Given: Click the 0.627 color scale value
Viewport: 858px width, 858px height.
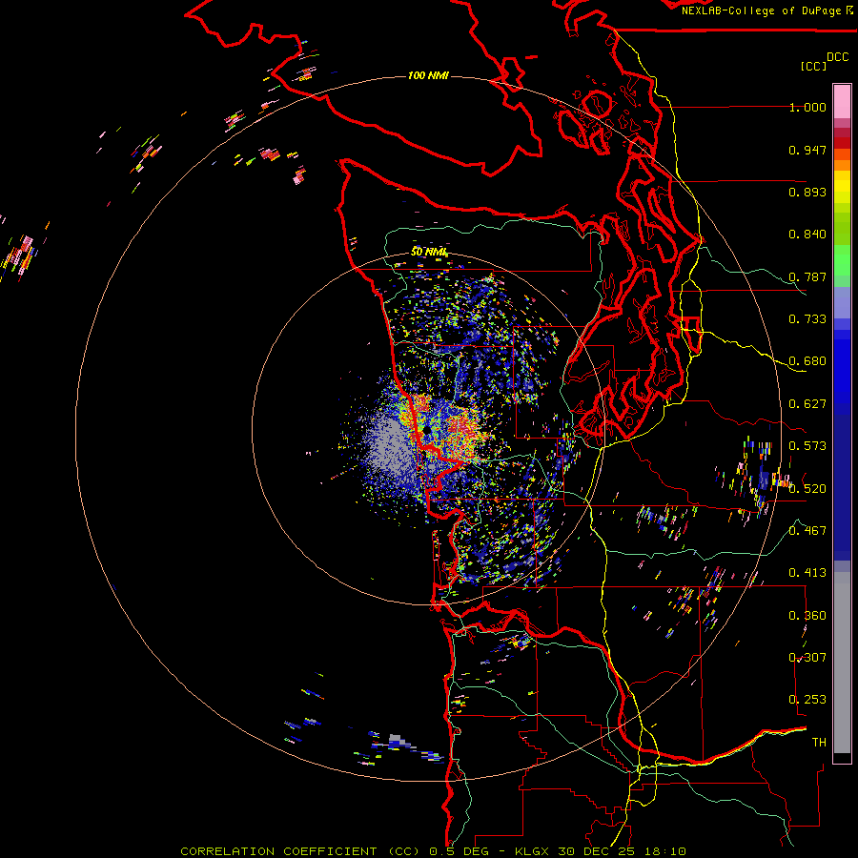Looking at the screenshot, I should 807,404.
